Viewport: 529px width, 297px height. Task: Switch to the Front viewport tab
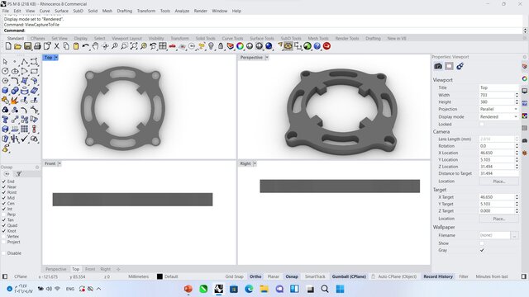(90, 269)
